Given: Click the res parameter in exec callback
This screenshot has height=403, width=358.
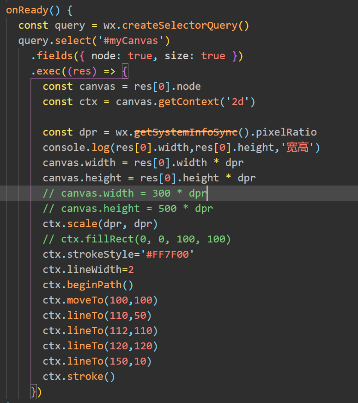Looking at the screenshot, I should (x=82, y=71).
